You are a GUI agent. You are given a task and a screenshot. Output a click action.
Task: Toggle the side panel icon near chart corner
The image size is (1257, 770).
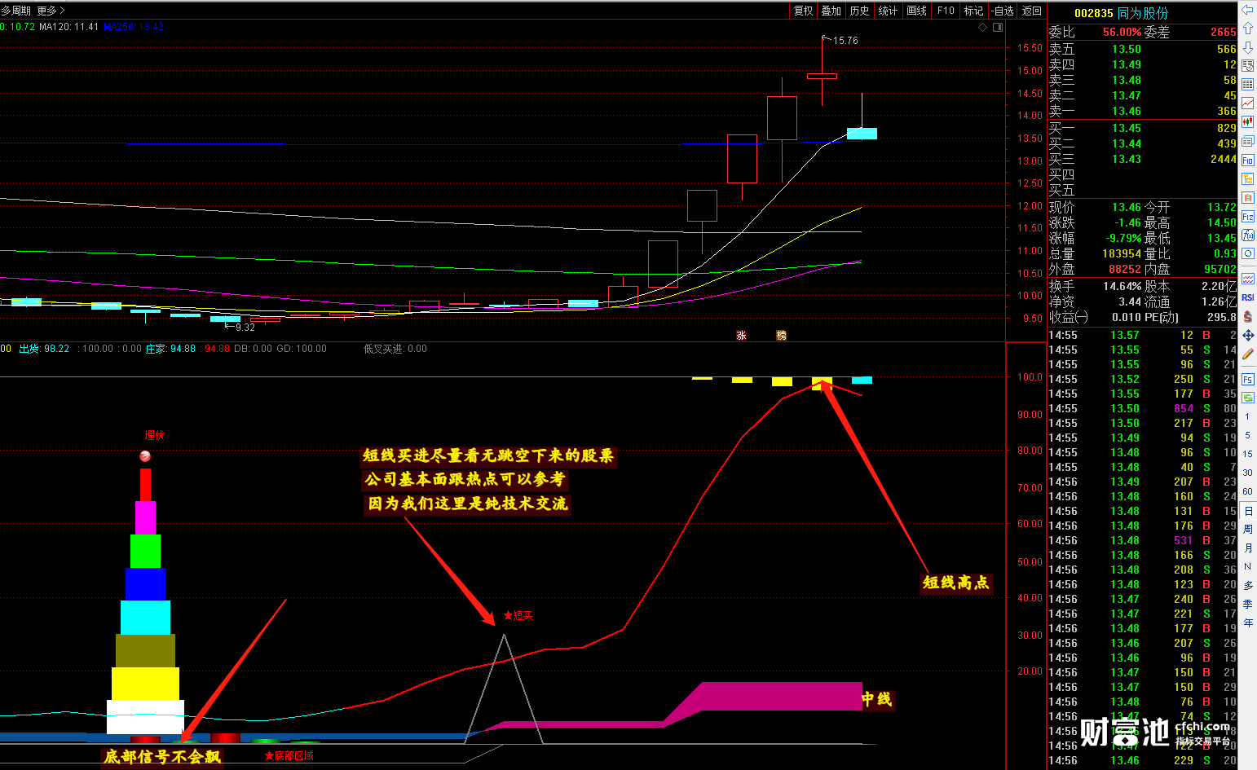[x=998, y=27]
